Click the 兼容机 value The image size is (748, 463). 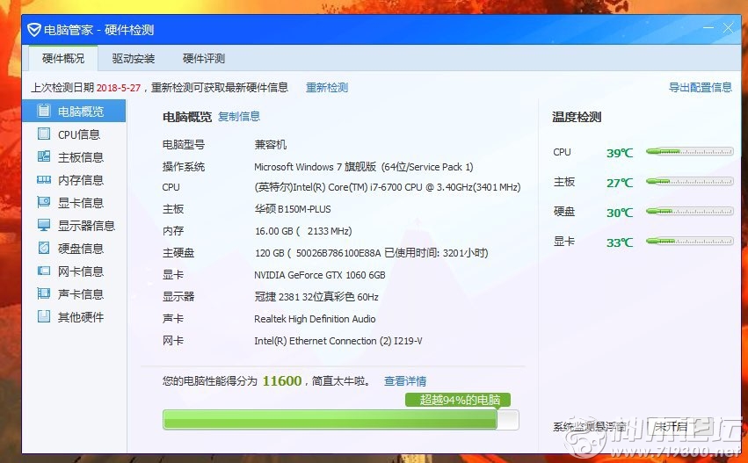(x=271, y=144)
